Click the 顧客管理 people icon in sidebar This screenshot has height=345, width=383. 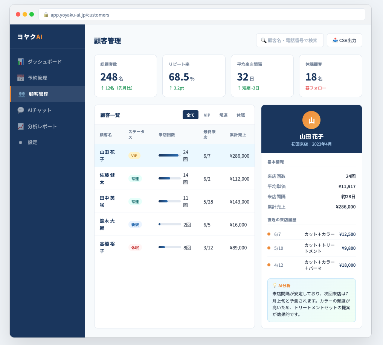pos(22,94)
